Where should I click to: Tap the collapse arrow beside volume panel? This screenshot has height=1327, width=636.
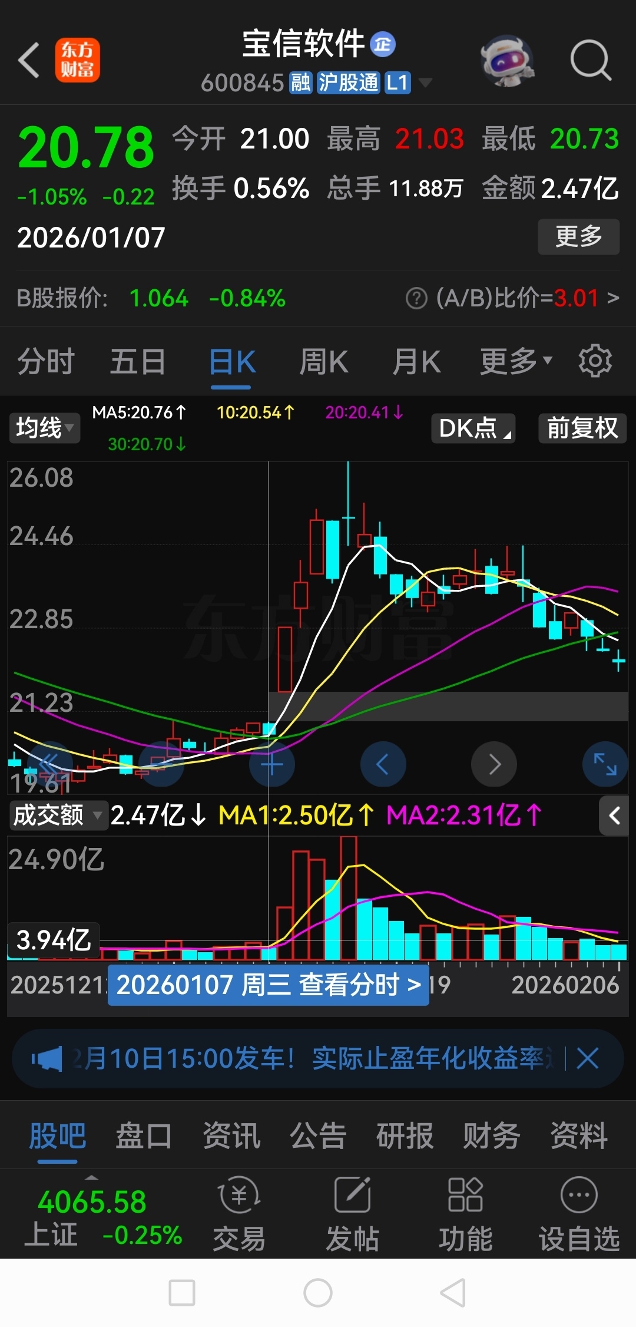pyautogui.click(x=614, y=816)
